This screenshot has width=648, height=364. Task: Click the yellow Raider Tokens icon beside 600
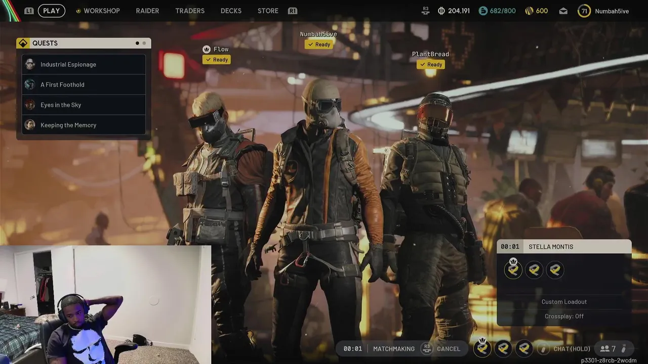point(529,11)
